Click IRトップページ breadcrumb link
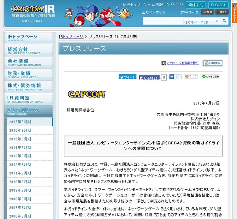This screenshot has height=219, width=237. 71,37
